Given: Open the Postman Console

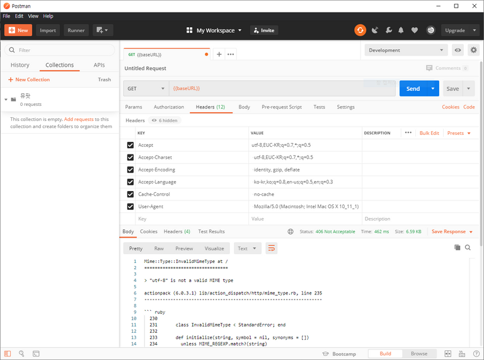Looking at the screenshot, I should click(x=36, y=354).
